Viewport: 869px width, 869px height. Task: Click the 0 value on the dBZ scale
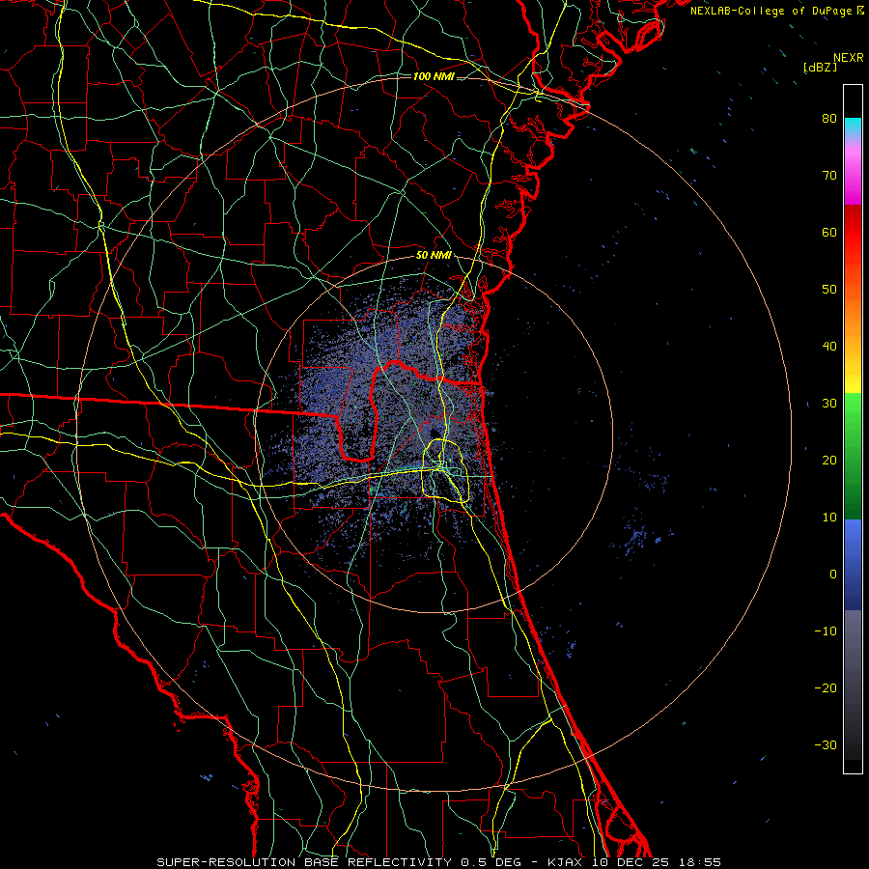tap(833, 575)
